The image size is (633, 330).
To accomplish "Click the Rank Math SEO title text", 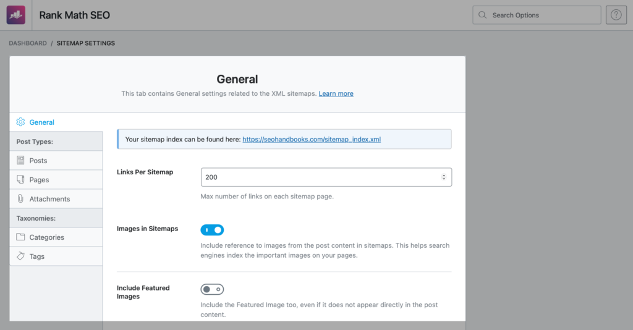I will click(x=75, y=15).
